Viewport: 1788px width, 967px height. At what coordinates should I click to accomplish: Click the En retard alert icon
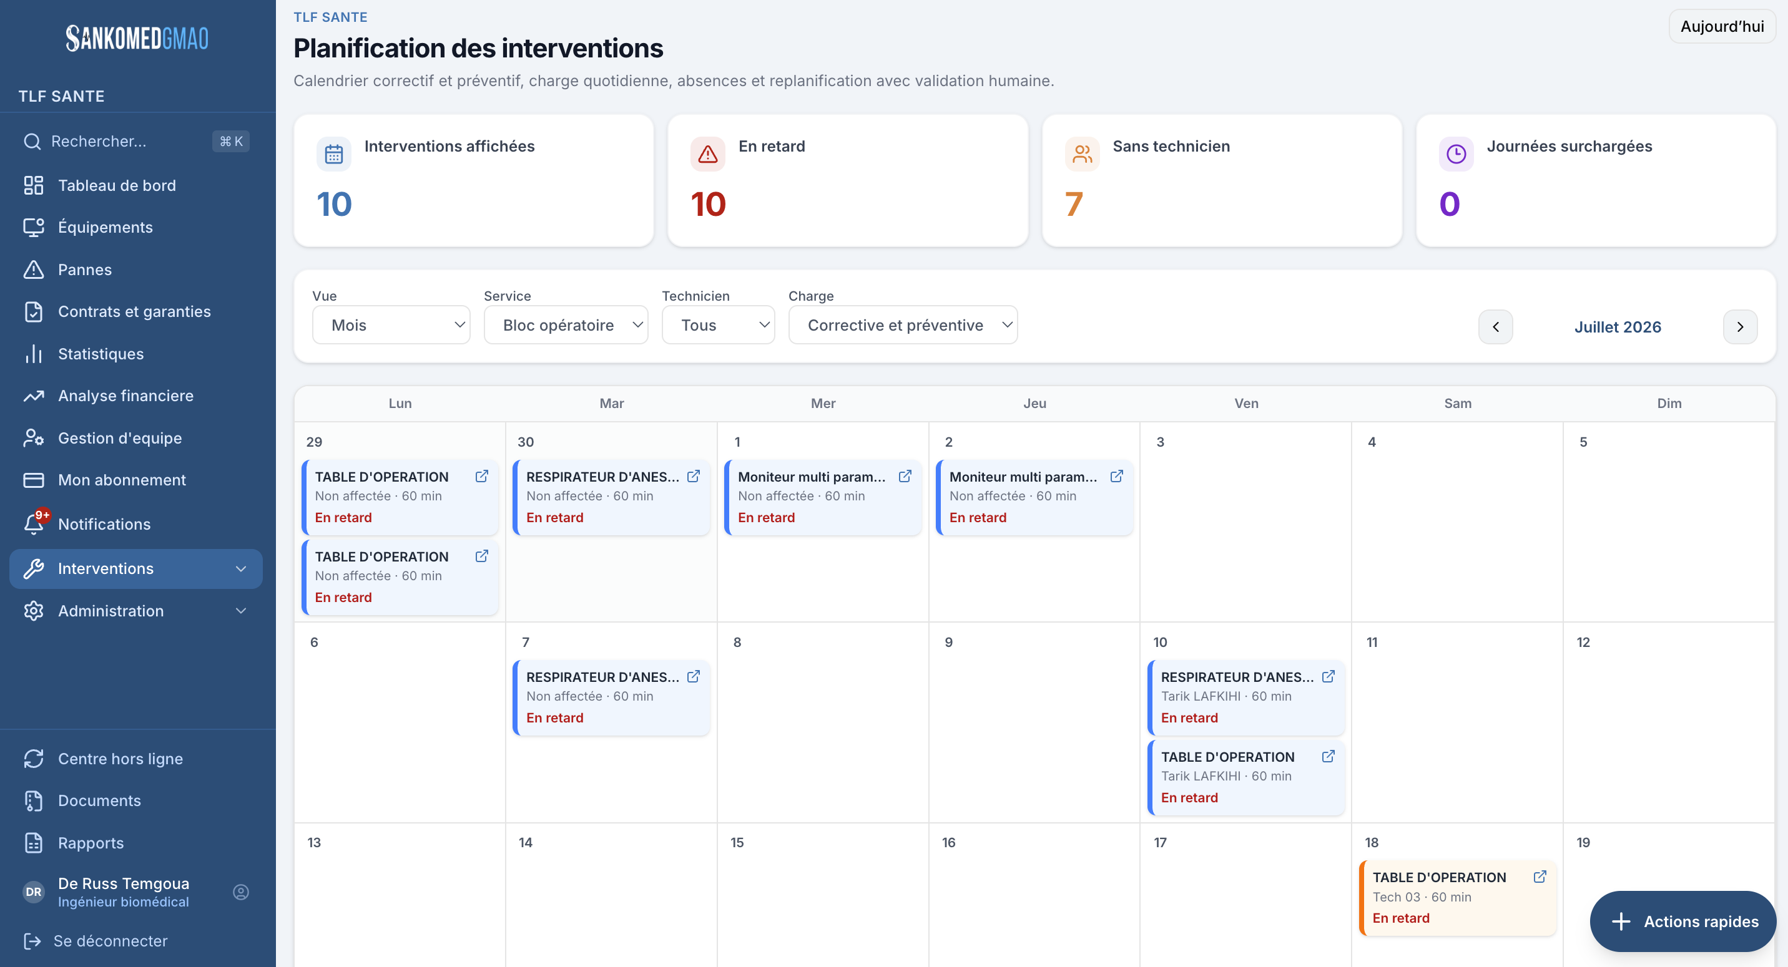click(x=708, y=154)
